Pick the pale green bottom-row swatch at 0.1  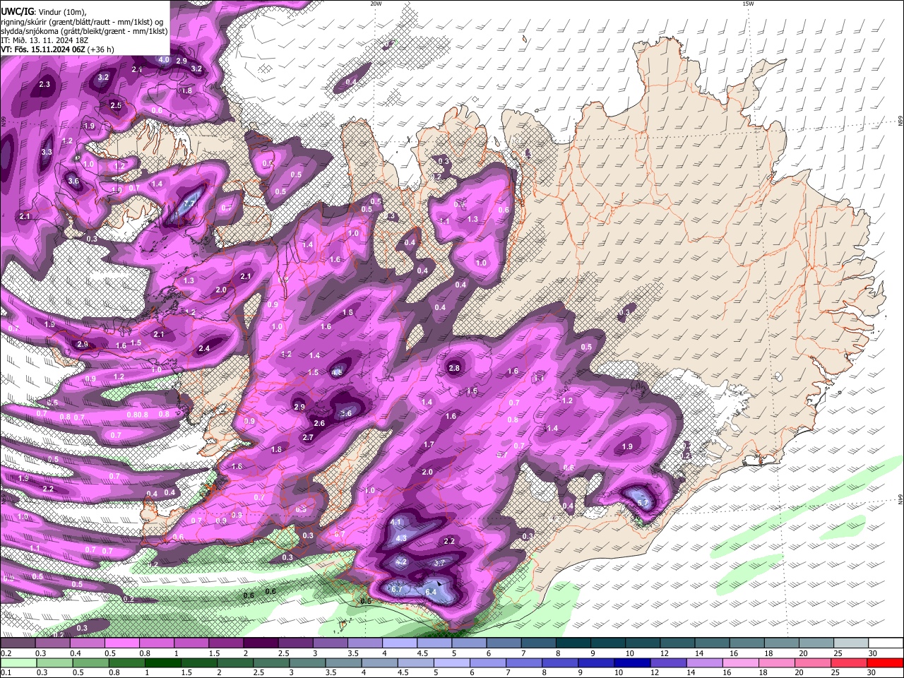[x=18, y=663]
